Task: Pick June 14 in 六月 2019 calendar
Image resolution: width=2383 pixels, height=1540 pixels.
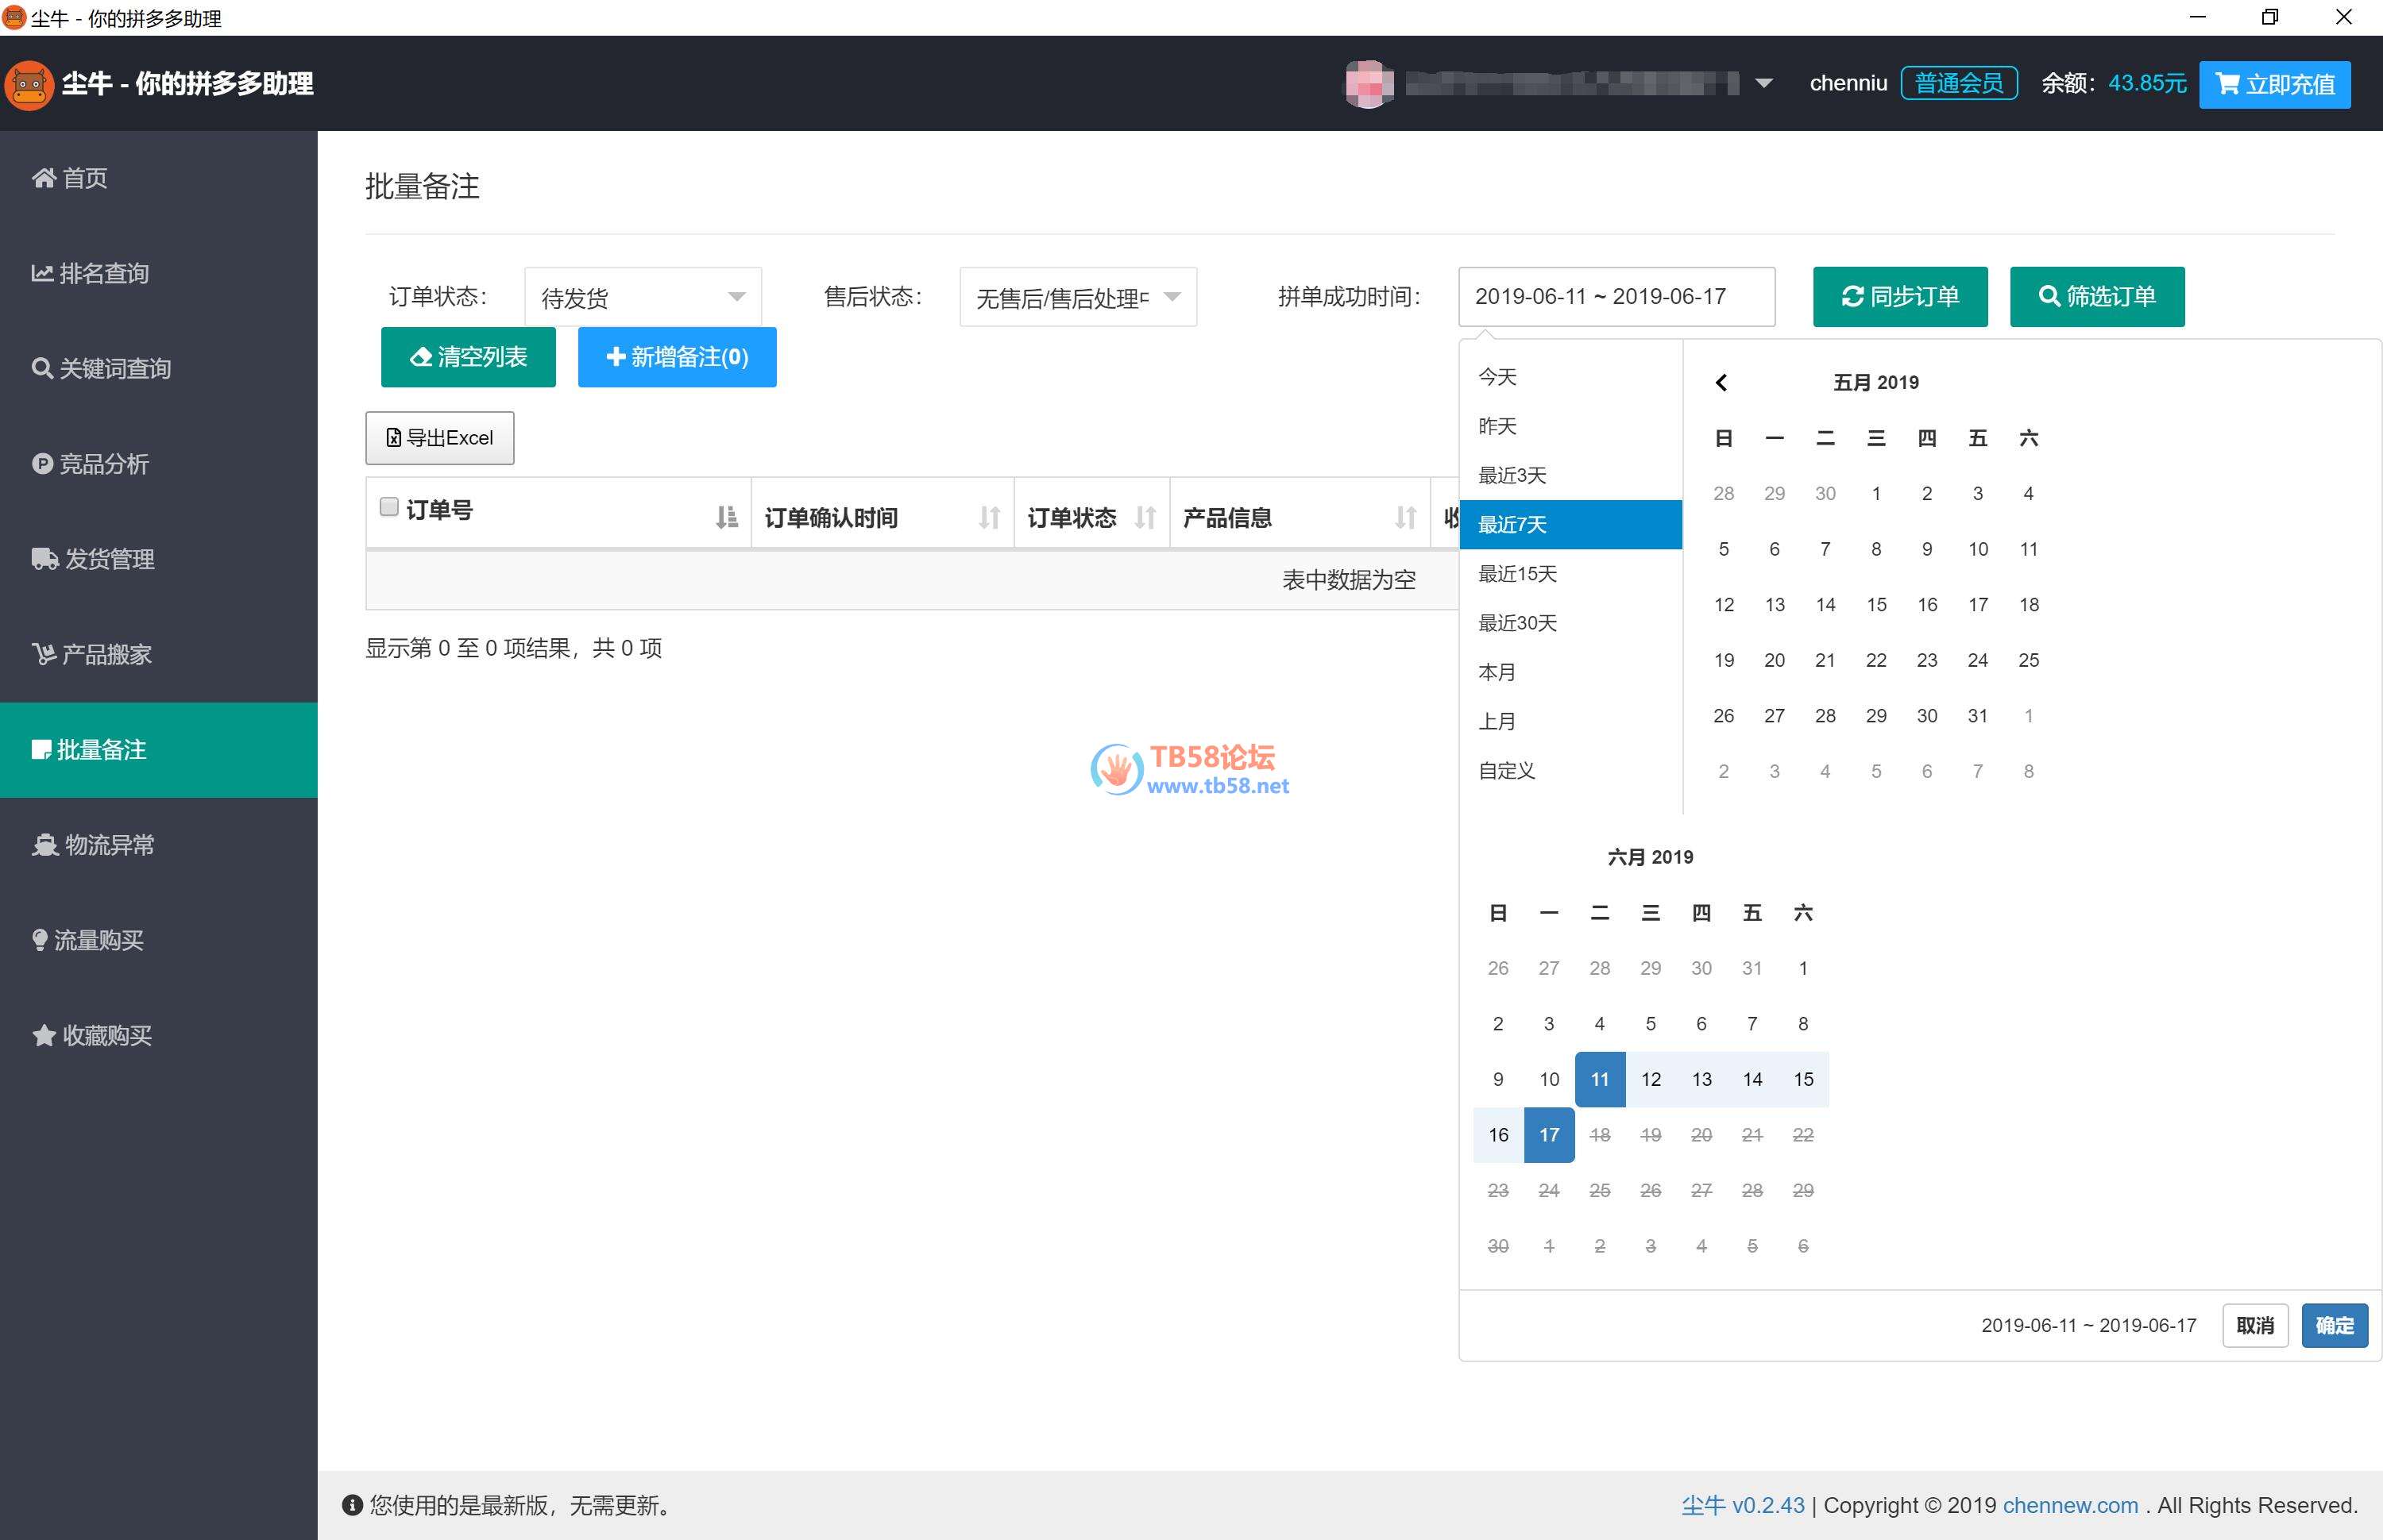Action: (1752, 1079)
